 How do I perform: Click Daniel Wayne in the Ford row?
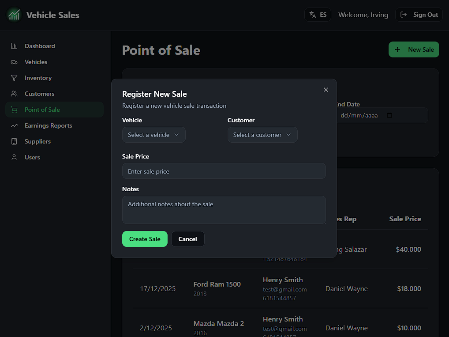pyautogui.click(x=347, y=288)
